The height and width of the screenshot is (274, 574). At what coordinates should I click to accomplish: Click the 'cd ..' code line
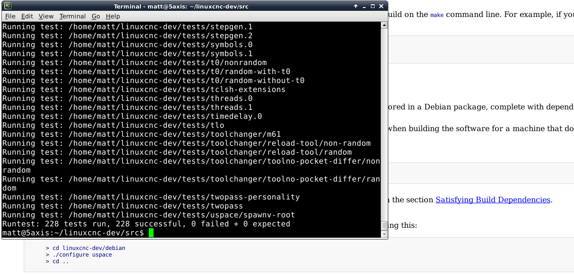[57, 261]
